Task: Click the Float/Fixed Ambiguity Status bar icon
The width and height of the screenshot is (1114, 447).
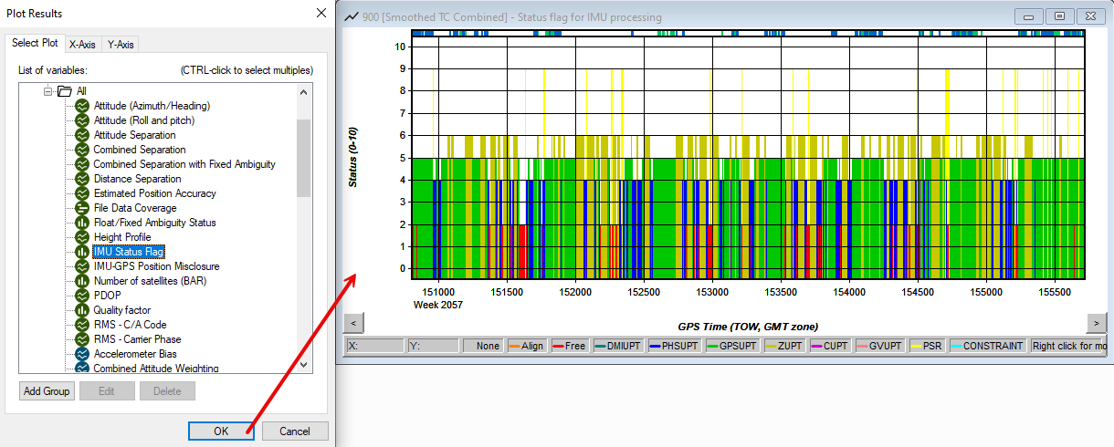Action: 80,223
